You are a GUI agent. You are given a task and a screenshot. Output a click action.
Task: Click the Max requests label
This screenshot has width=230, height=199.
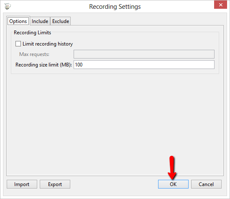pyautogui.click(x=34, y=54)
